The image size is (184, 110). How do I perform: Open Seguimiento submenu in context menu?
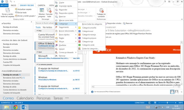pos(66,27)
